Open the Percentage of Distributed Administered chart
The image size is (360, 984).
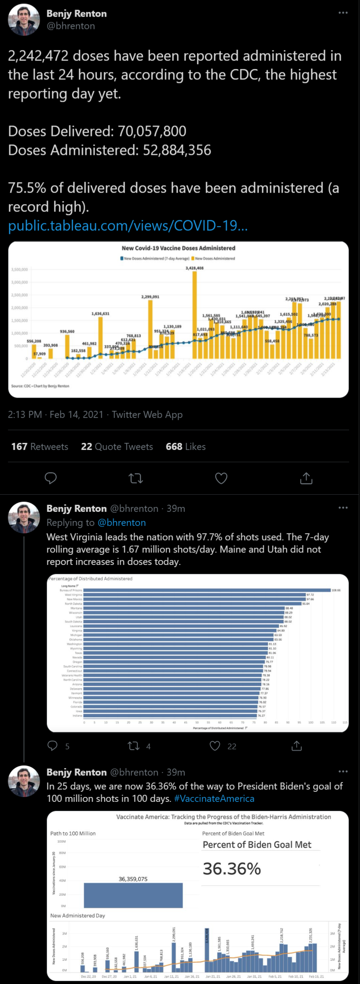tap(197, 653)
